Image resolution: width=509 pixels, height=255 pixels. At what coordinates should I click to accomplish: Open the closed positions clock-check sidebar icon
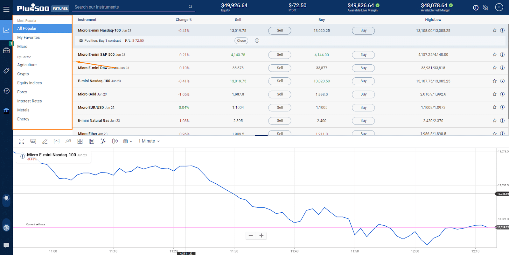6,91
